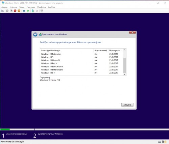Click the green setup progress bar
This screenshot has width=169, height=144.
5,129
